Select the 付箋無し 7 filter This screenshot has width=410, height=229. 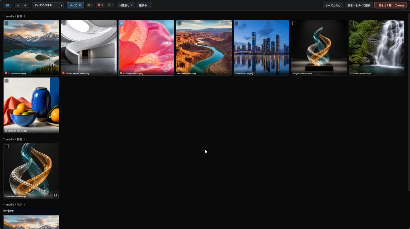[x=126, y=5]
